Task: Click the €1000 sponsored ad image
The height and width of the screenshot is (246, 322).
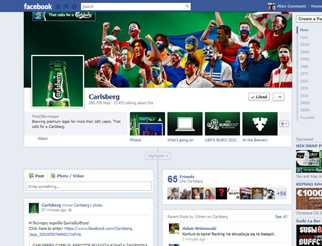Action: [x=309, y=198]
